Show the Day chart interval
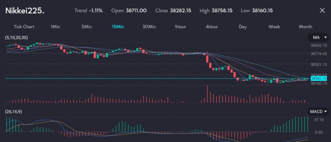331x142 pixels. (243, 27)
